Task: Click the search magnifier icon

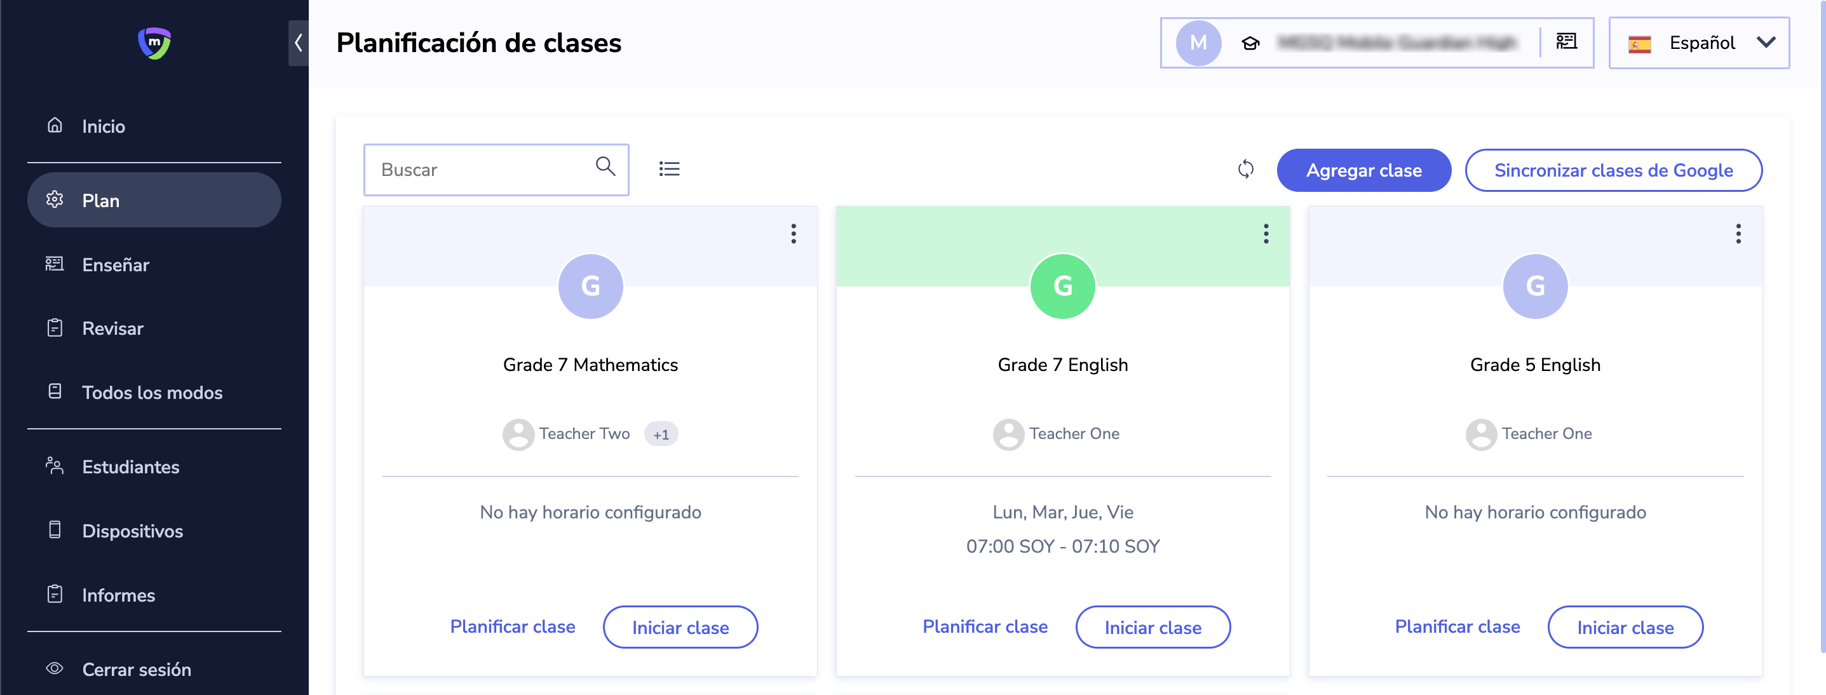Action: 605,166
